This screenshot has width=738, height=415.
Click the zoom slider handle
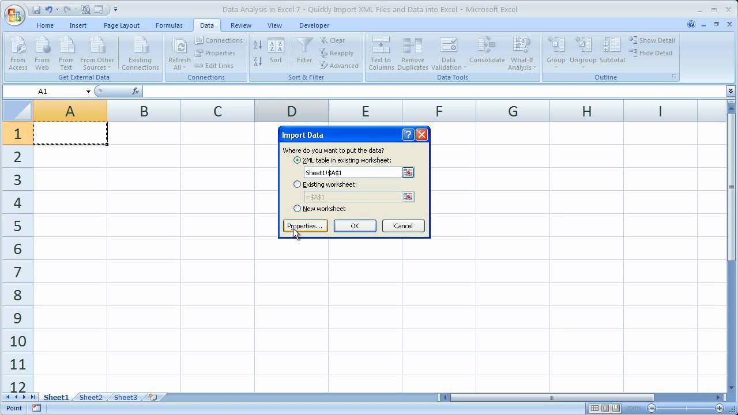686,408
